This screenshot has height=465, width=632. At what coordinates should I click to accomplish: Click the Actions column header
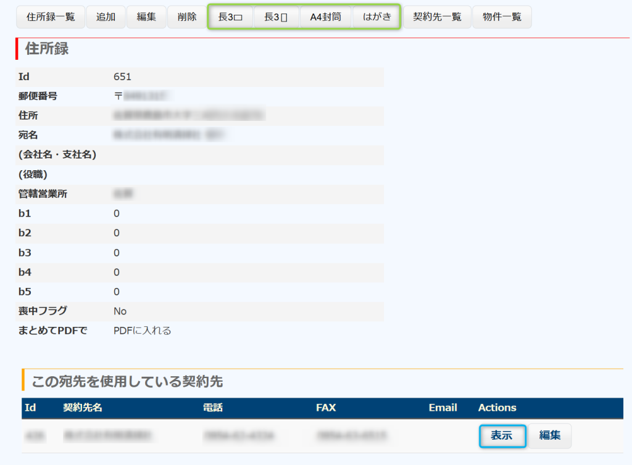click(497, 408)
